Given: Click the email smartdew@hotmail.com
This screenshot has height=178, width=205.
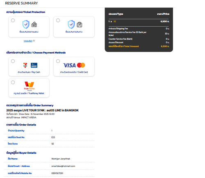Looking at the screenshot, I should click(x=63, y=166).
